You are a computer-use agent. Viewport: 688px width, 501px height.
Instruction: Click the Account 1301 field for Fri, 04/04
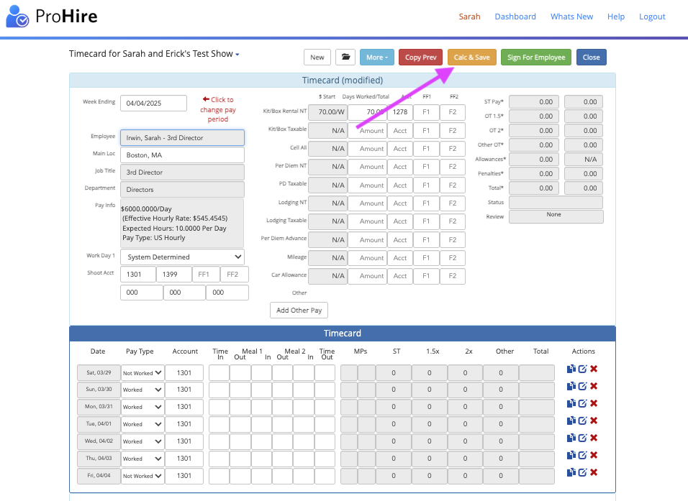coord(184,476)
